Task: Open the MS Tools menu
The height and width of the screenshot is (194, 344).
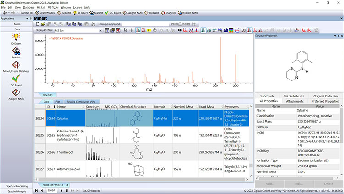Action: tap(52, 8)
